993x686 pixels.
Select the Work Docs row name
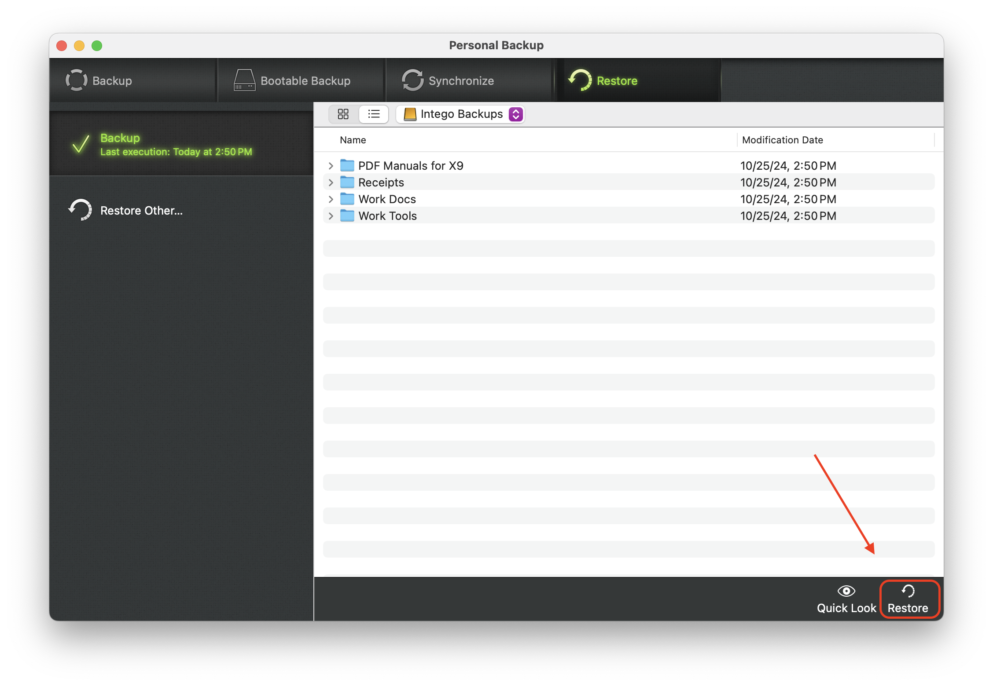pyautogui.click(x=387, y=199)
